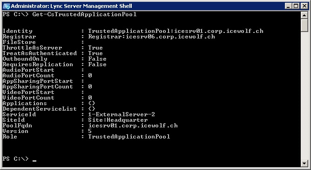The width and height of the screenshot is (311, 170).
Task: Close the Lync Server Management Shell window
Action: [304, 6]
